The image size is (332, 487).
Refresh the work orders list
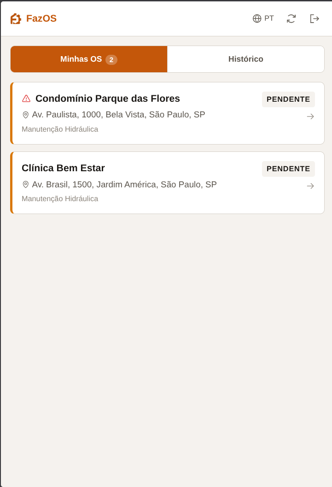[x=291, y=18]
